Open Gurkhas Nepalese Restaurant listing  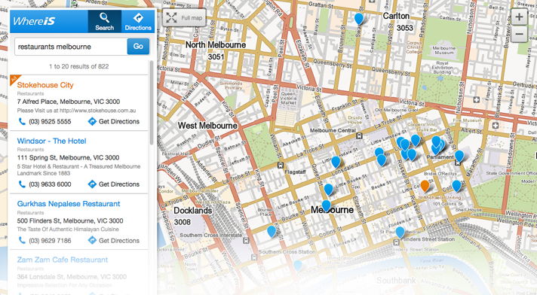pyautogui.click(x=69, y=204)
